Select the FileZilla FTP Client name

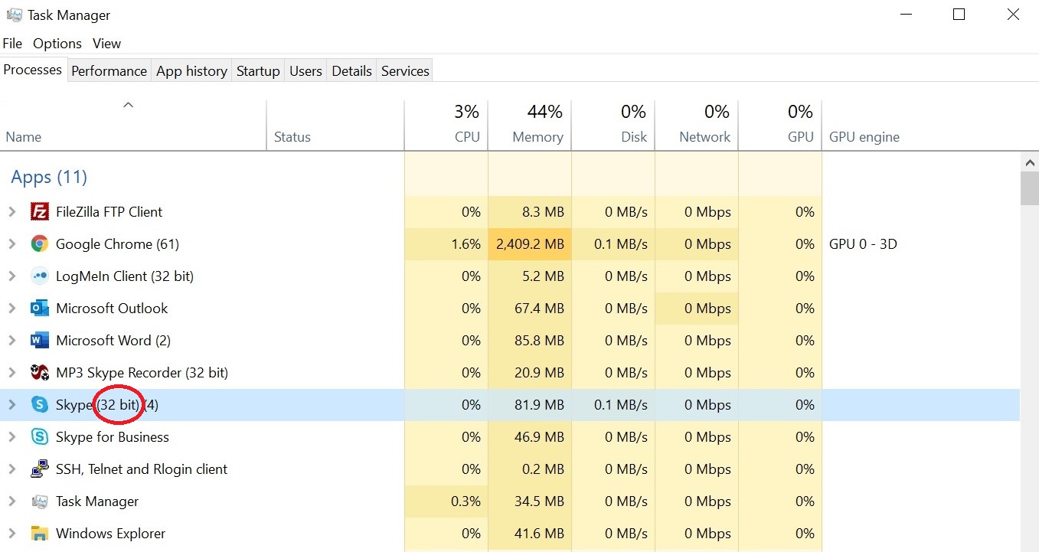coord(109,212)
